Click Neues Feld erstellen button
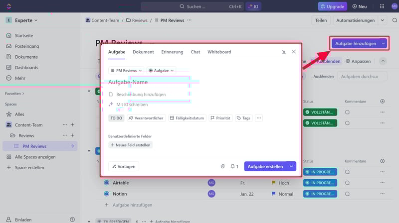 click(x=131, y=145)
